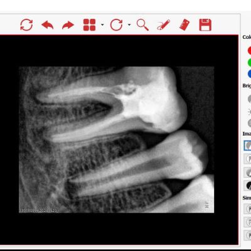Screen dimensions: 251x251
Task: Select the pen annotation tool
Action: point(163,25)
